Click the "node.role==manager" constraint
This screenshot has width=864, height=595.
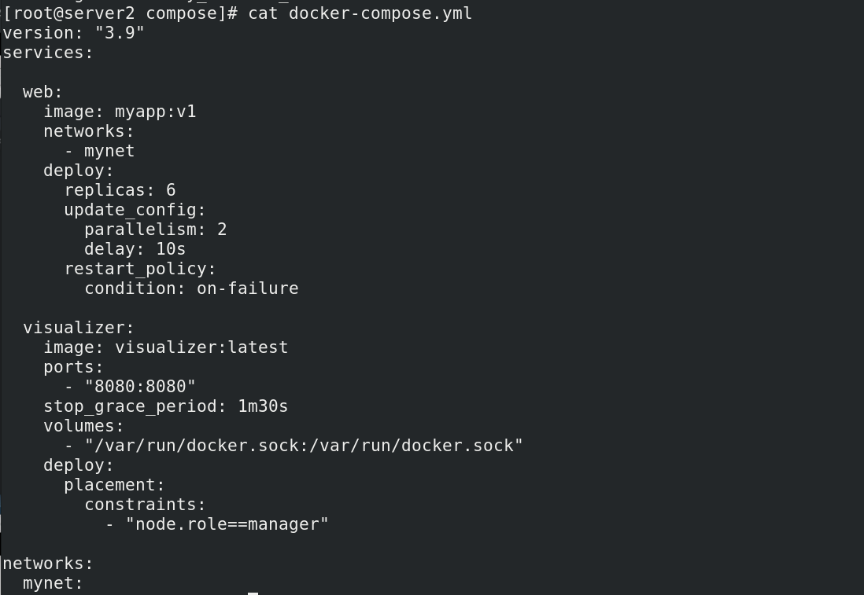(x=227, y=524)
